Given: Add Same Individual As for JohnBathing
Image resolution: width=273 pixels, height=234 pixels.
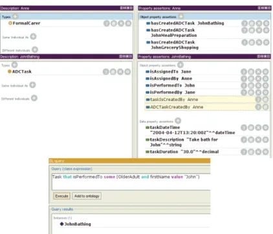Looking at the screenshot, I should pos(32,85).
